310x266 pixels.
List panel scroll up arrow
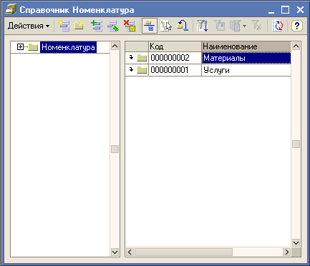coord(296,46)
